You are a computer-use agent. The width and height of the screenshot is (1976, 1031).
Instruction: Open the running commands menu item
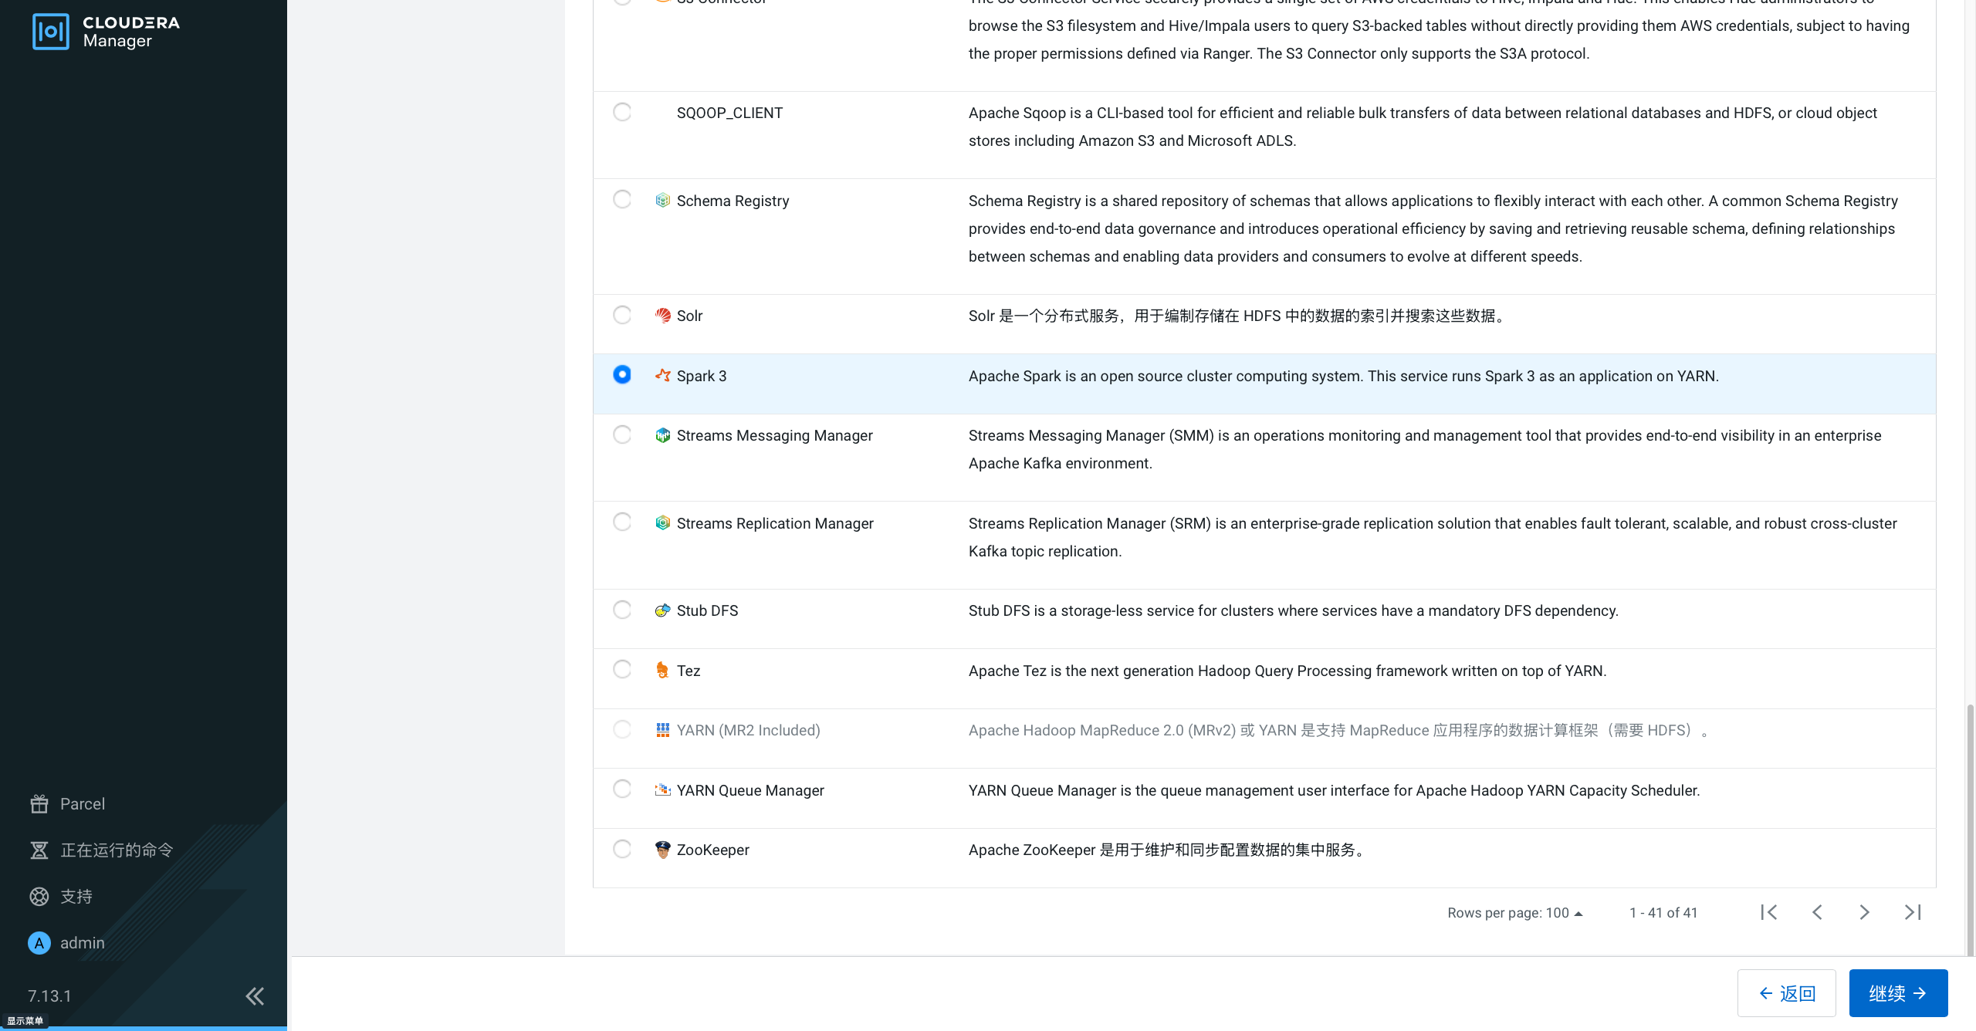(x=116, y=850)
